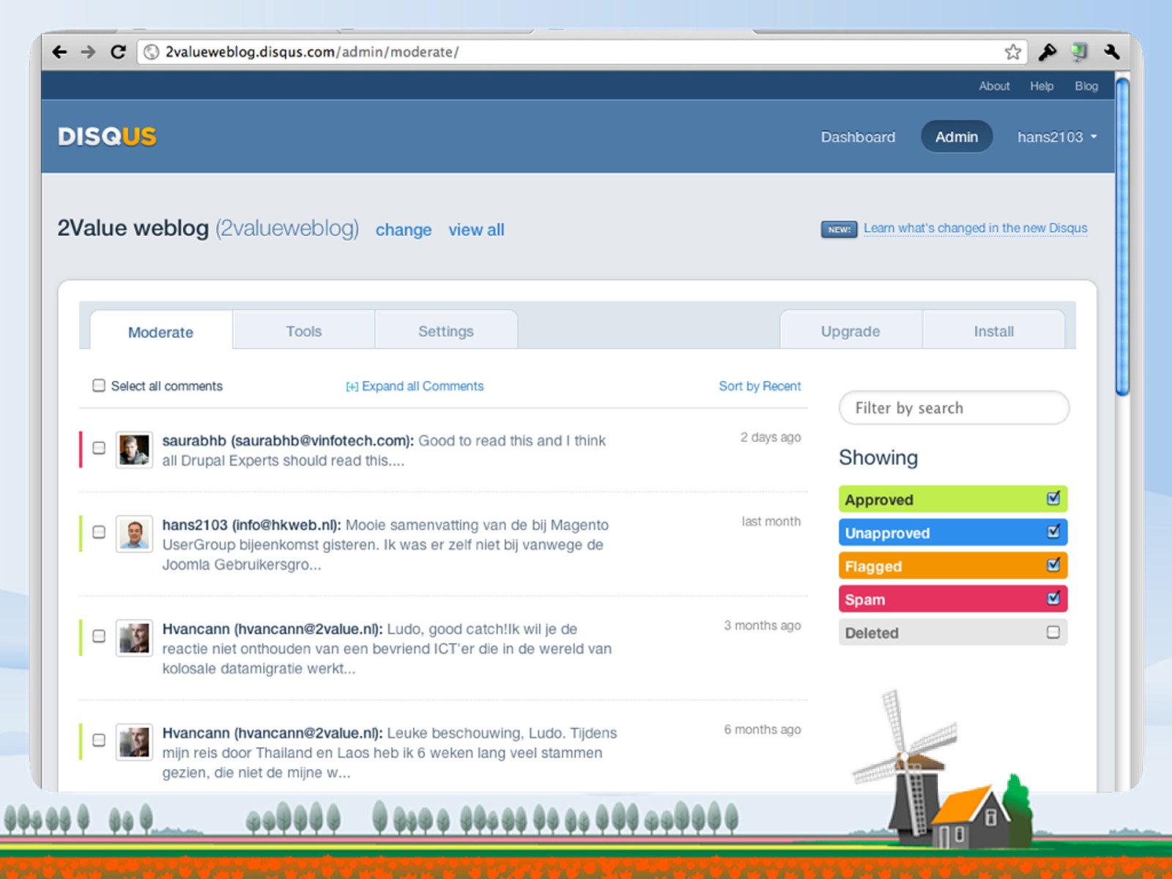Image resolution: width=1172 pixels, height=879 pixels.
Task: Open the Help link in the top bar
Action: (x=1042, y=86)
